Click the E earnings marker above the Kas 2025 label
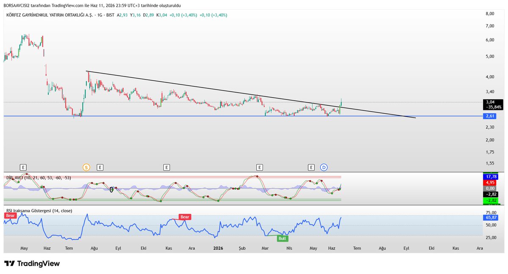This screenshot has height=274, width=508. [167, 167]
